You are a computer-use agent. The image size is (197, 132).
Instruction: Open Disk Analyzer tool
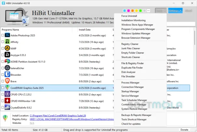pos(128,72)
